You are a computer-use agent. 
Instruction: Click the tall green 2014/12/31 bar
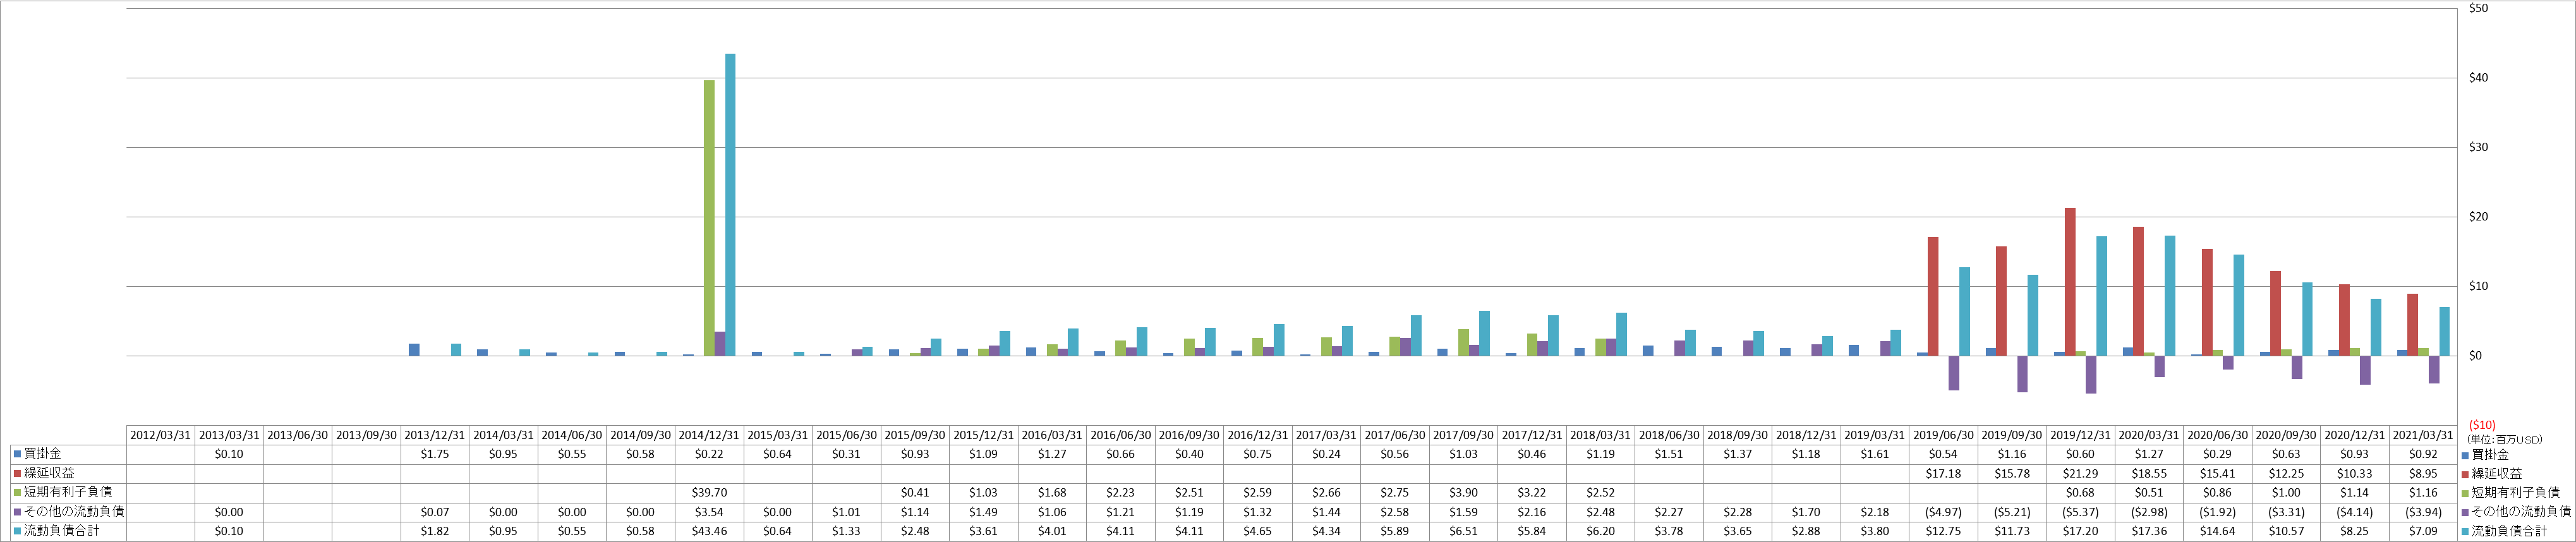pyautogui.click(x=709, y=218)
